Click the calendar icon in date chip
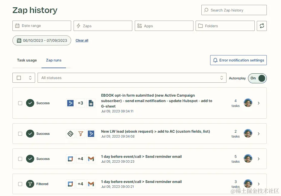Image resolution: width=281 pixels, height=196 pixels. click(19, 41)
